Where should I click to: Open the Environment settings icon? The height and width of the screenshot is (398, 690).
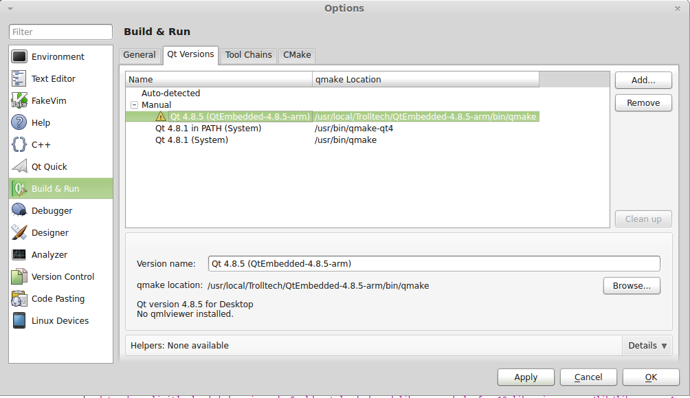(19, 56)
